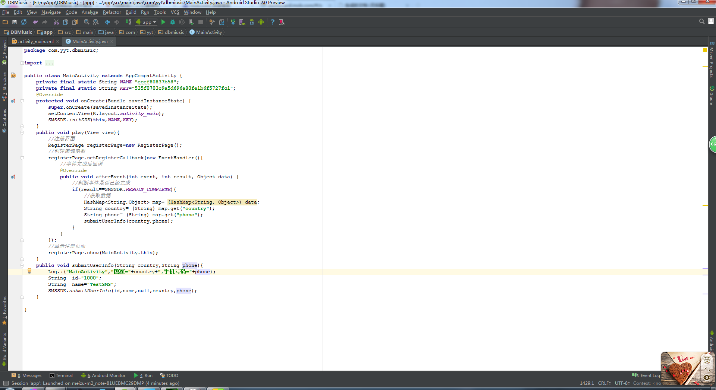The image size is (716, 390).
Task: Open the Android Monitor tool window
Action: click(x=103, y=375)
